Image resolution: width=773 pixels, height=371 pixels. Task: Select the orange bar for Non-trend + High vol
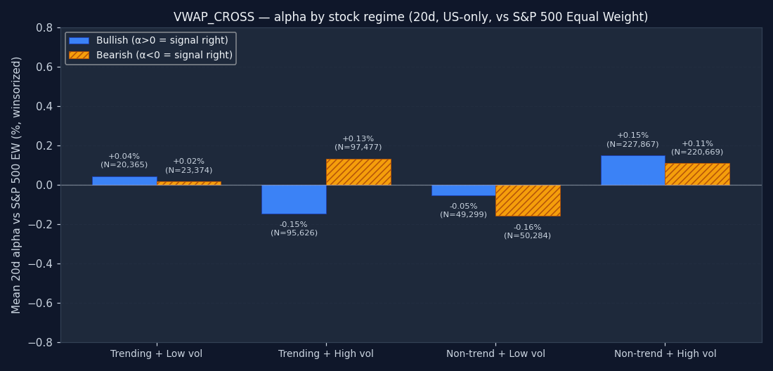[697, 174]
